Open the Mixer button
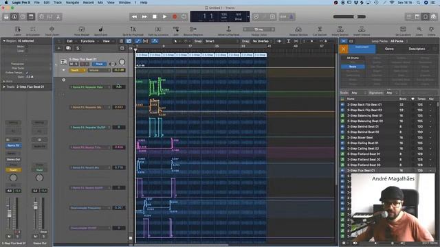 49,16
